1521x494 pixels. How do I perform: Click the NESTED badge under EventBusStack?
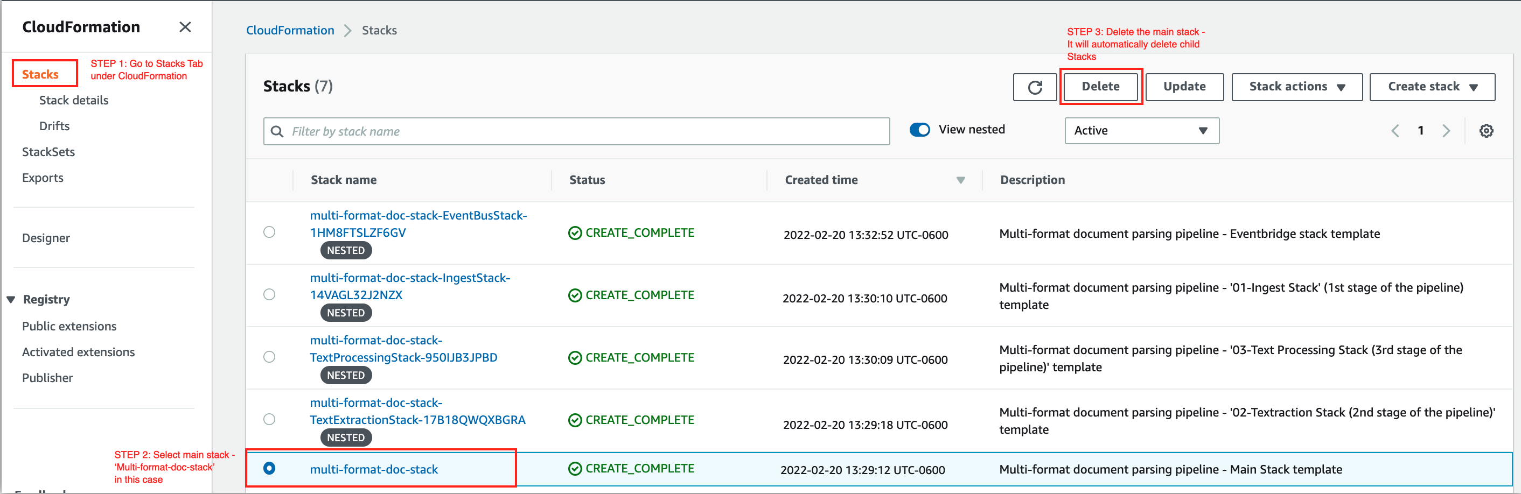(x=346, y=251)
